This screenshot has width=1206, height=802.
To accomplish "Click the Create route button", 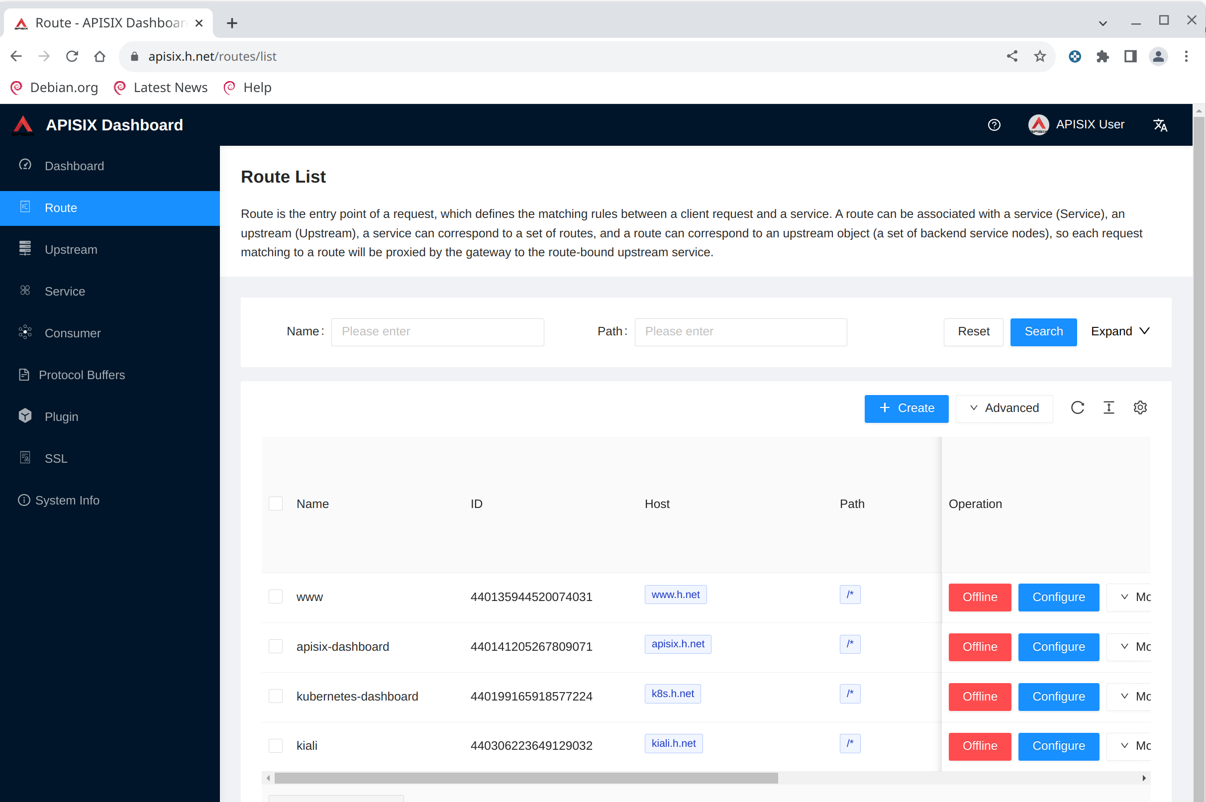I will tap(906, 407).
